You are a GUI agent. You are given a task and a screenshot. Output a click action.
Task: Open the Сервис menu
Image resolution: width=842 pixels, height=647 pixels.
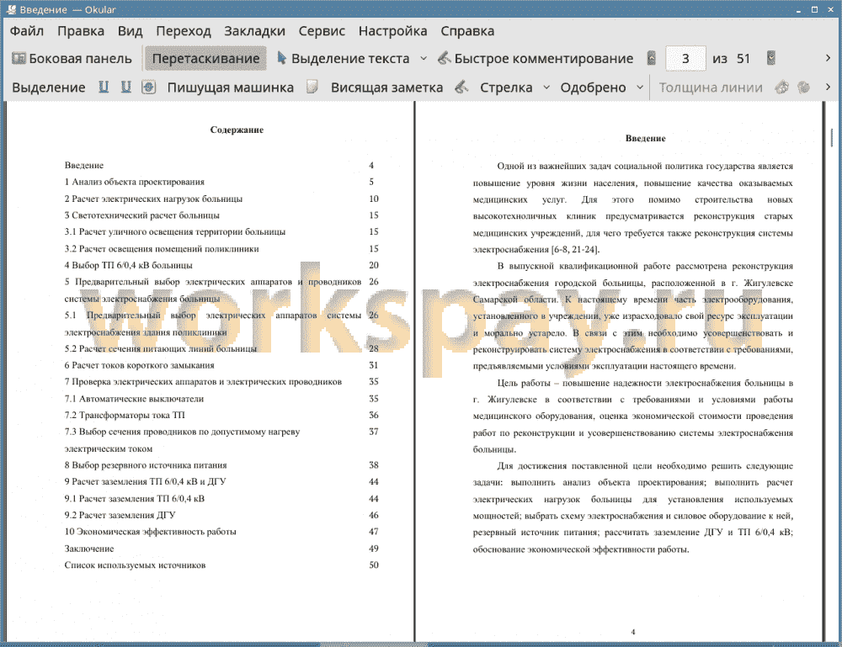pos(322,31)
